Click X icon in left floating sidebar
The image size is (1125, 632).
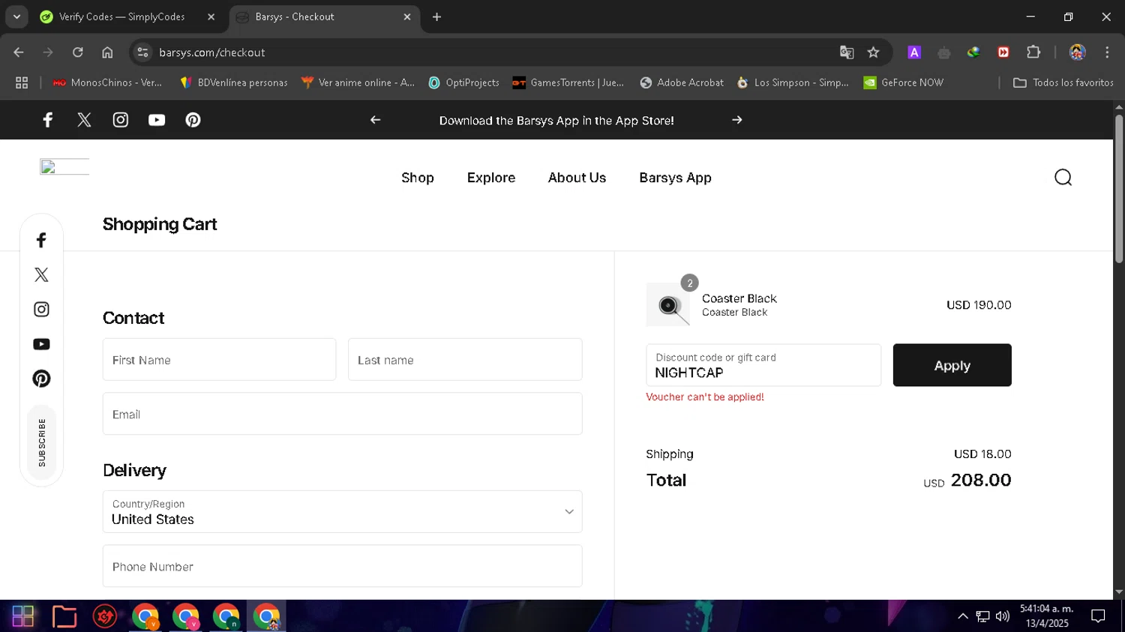click(x=41, y=274)
